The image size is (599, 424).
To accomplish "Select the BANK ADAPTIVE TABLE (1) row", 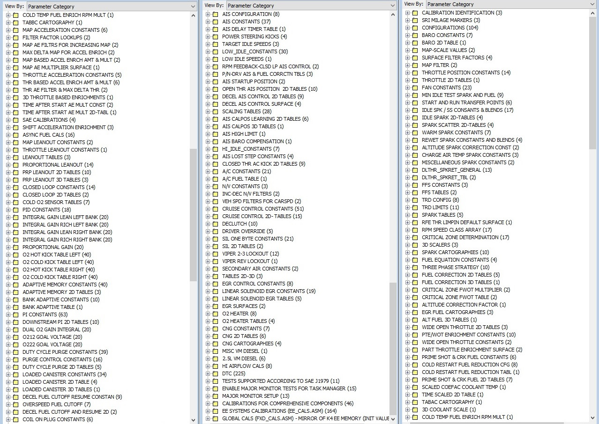I will 52,307.
